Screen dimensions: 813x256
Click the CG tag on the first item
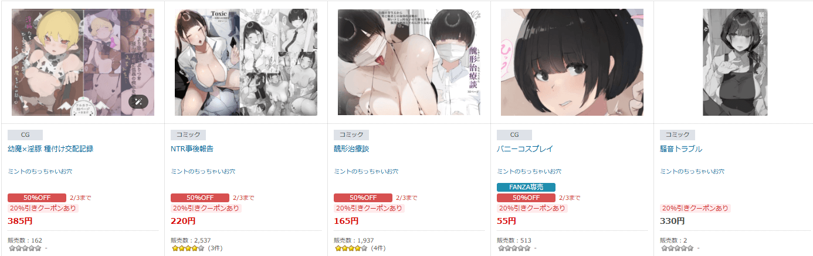coord(25,134)
